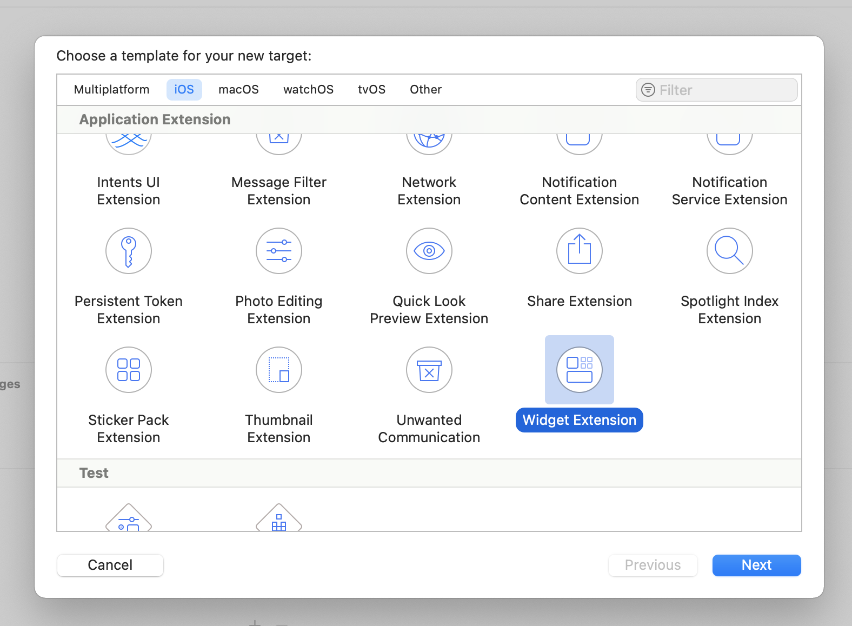Viewport: 852px width, 626px height.
Task: Choose the Sticker Pack Extension grid icon
Action: pyautogui.click(x=129, y=370)
